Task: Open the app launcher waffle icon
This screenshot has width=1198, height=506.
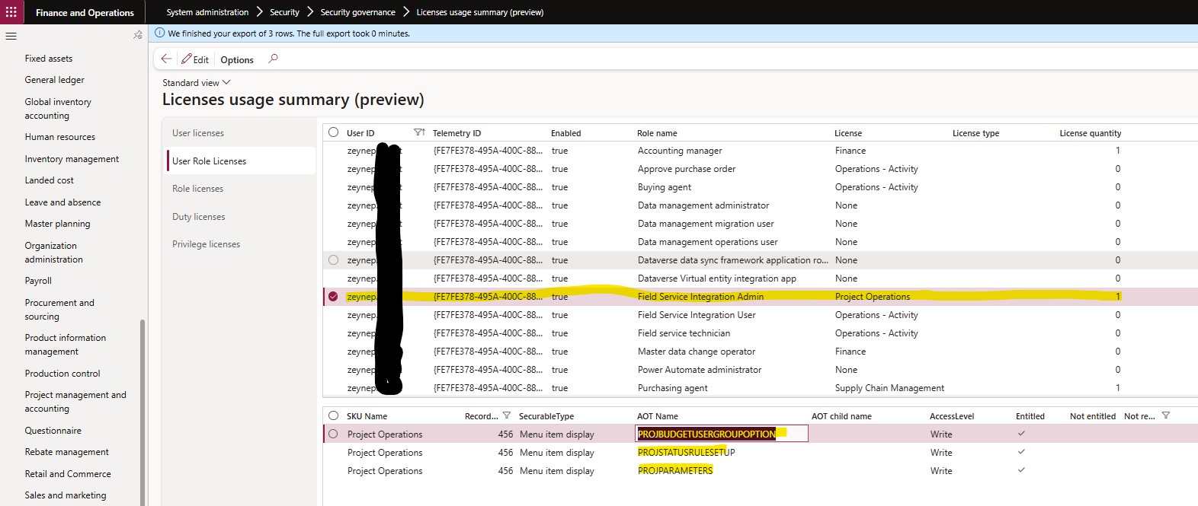Action: click(11, 12)
